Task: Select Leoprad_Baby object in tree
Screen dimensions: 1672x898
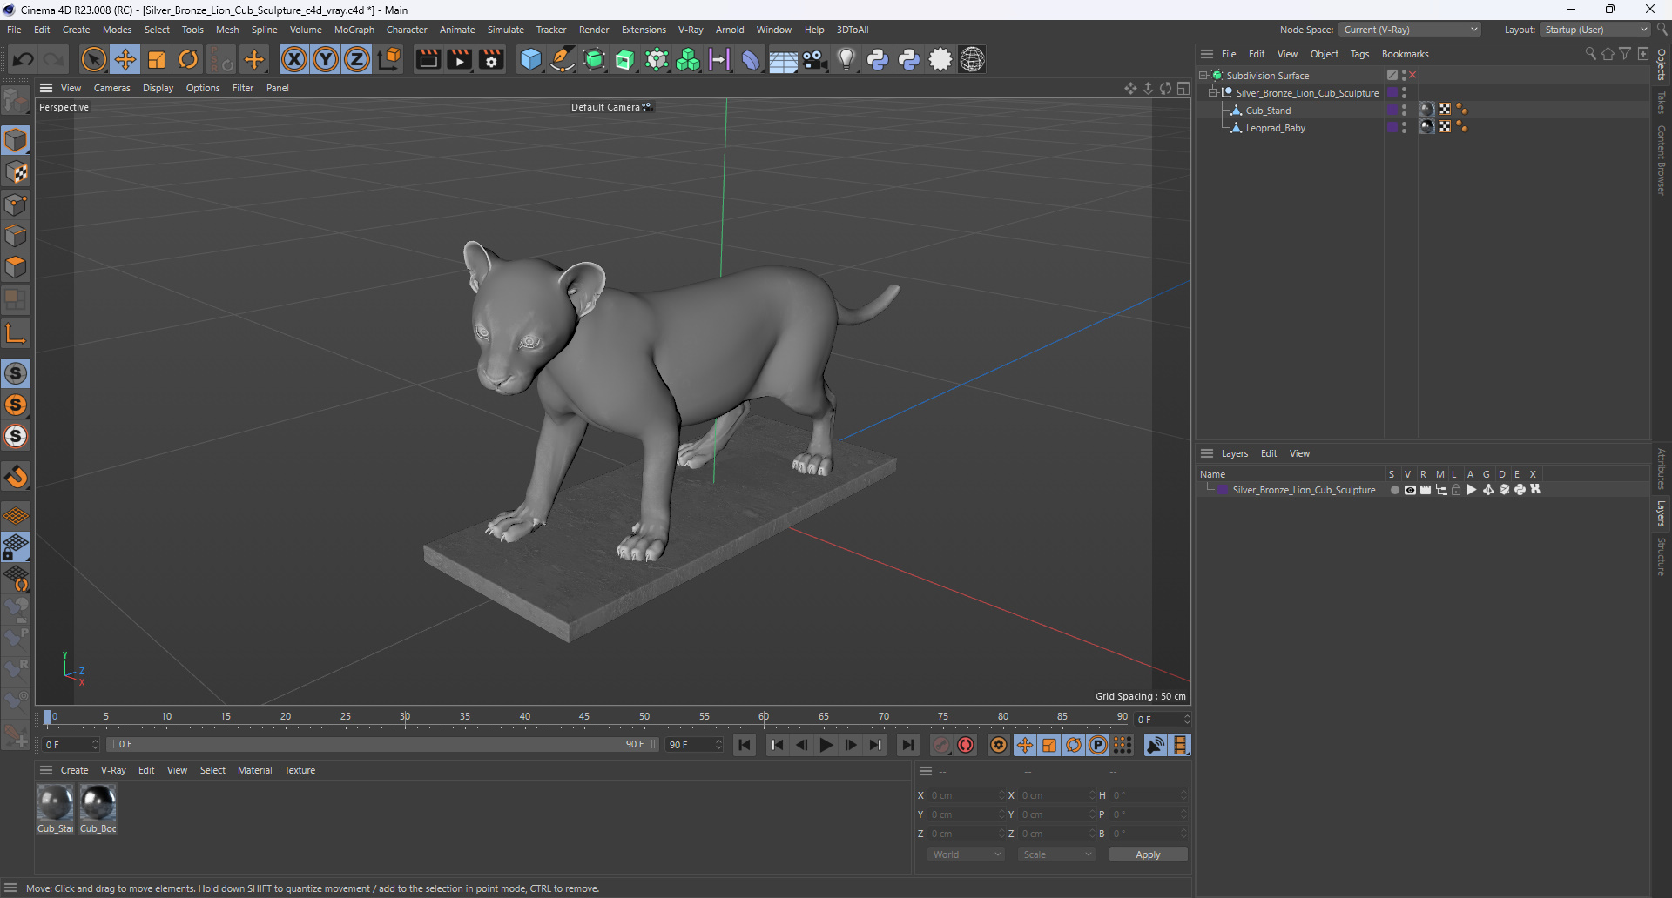Action: click(1275, 128)
